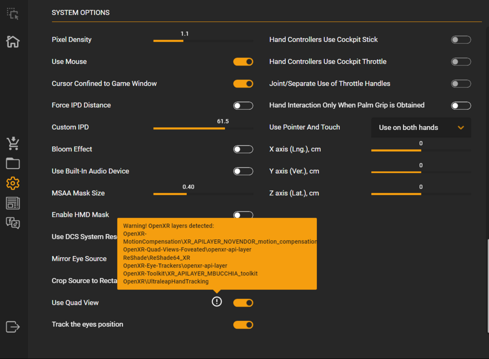Open the Use Pointer And Touch dropdown

tap(421, 127)
